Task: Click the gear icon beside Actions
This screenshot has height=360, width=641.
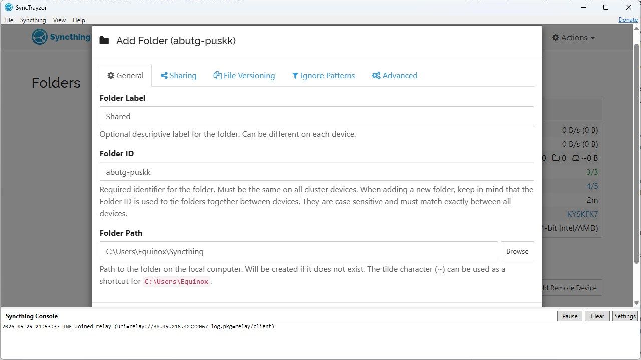Action: [x=555, y=38]
